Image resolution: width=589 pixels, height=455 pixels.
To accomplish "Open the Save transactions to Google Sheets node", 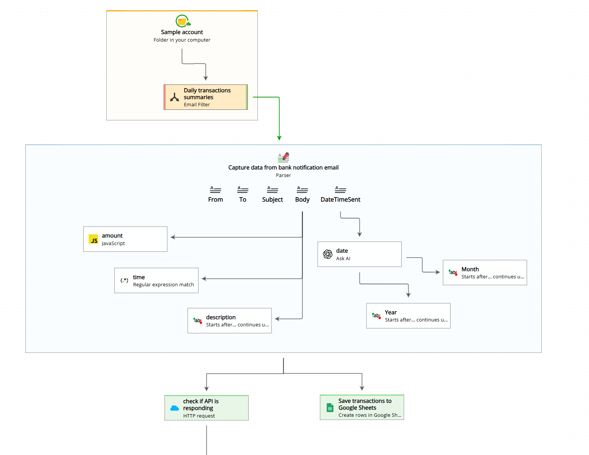I will (362, 407).
